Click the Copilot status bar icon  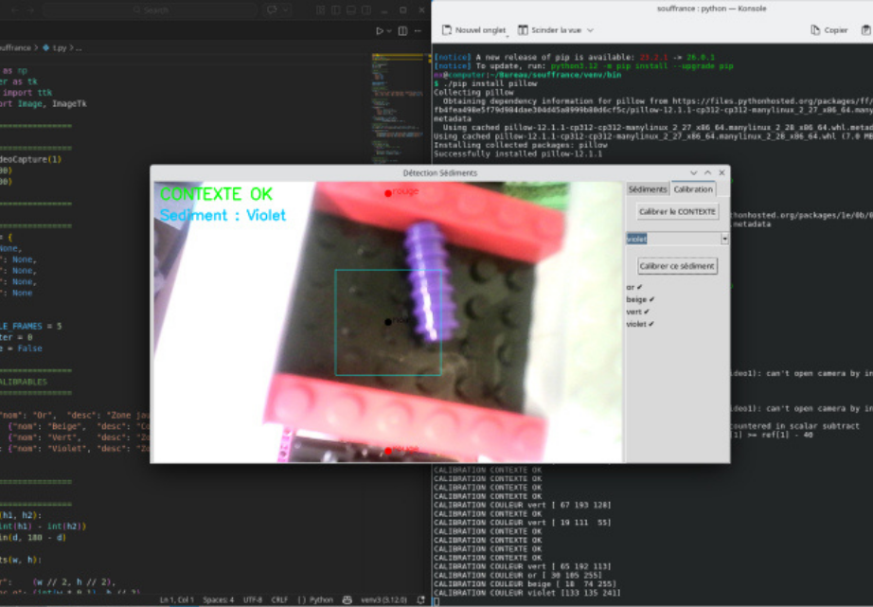(347, 599)
